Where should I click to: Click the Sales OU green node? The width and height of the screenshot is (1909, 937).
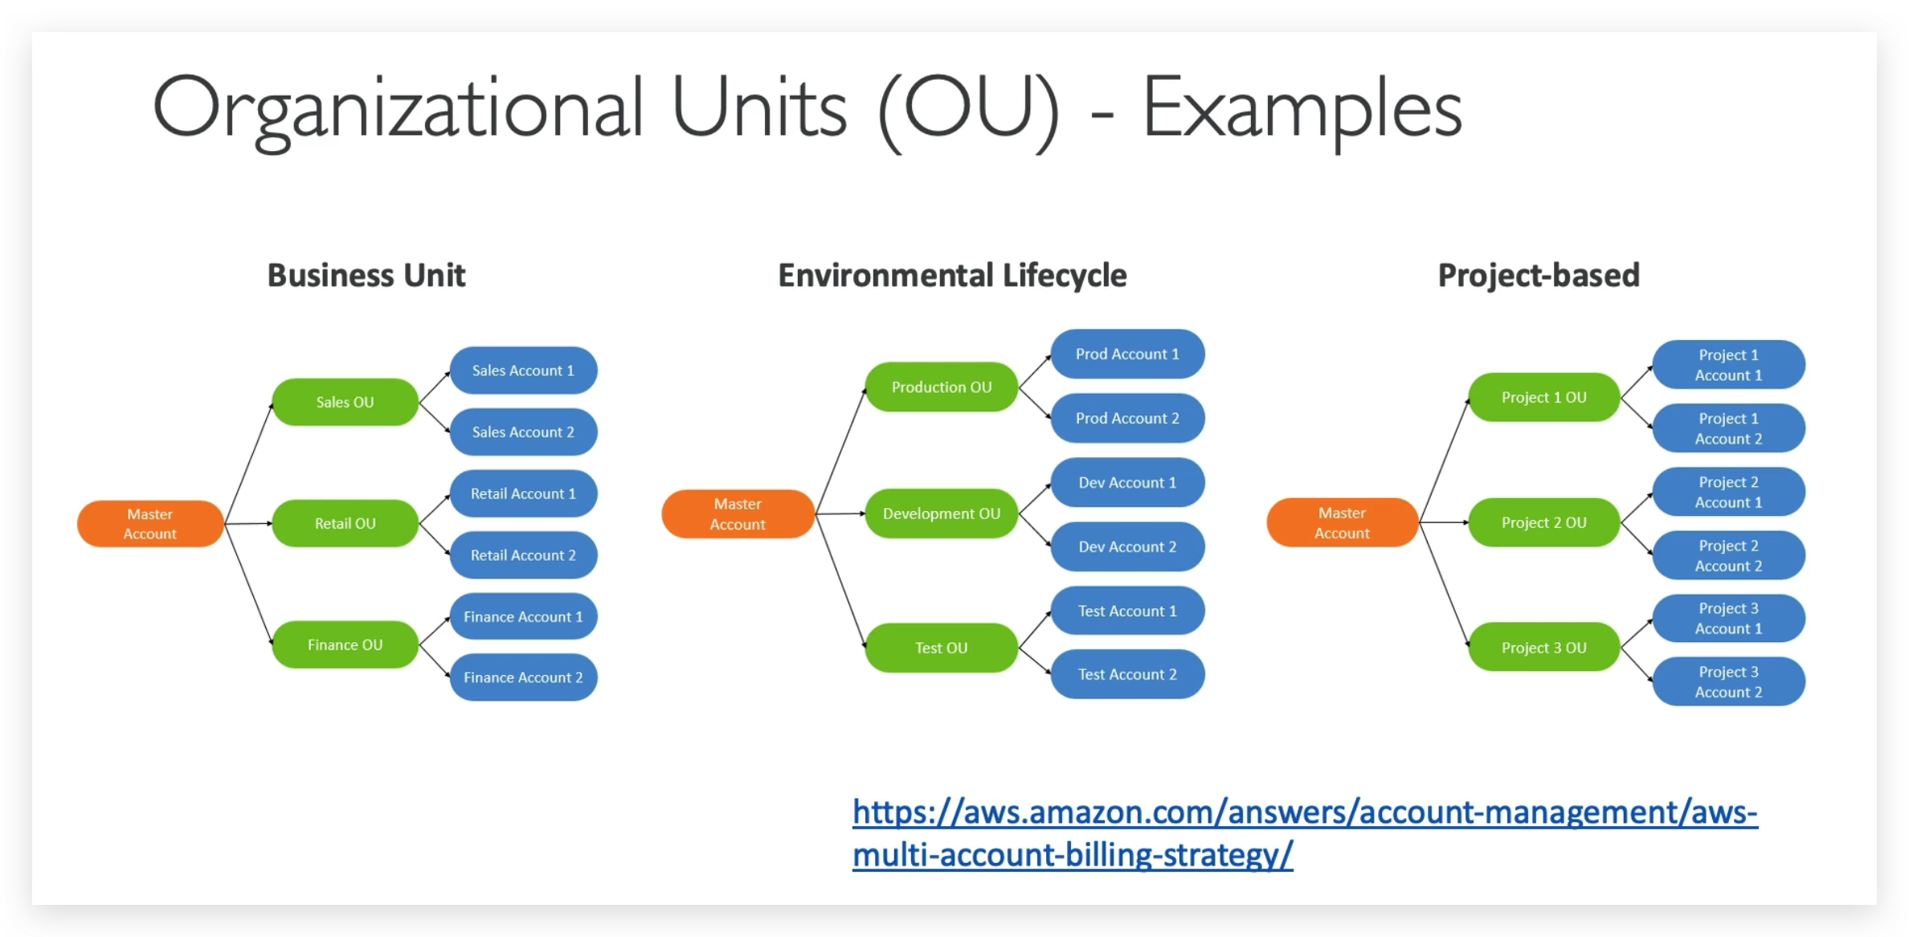tap(345, 402)
